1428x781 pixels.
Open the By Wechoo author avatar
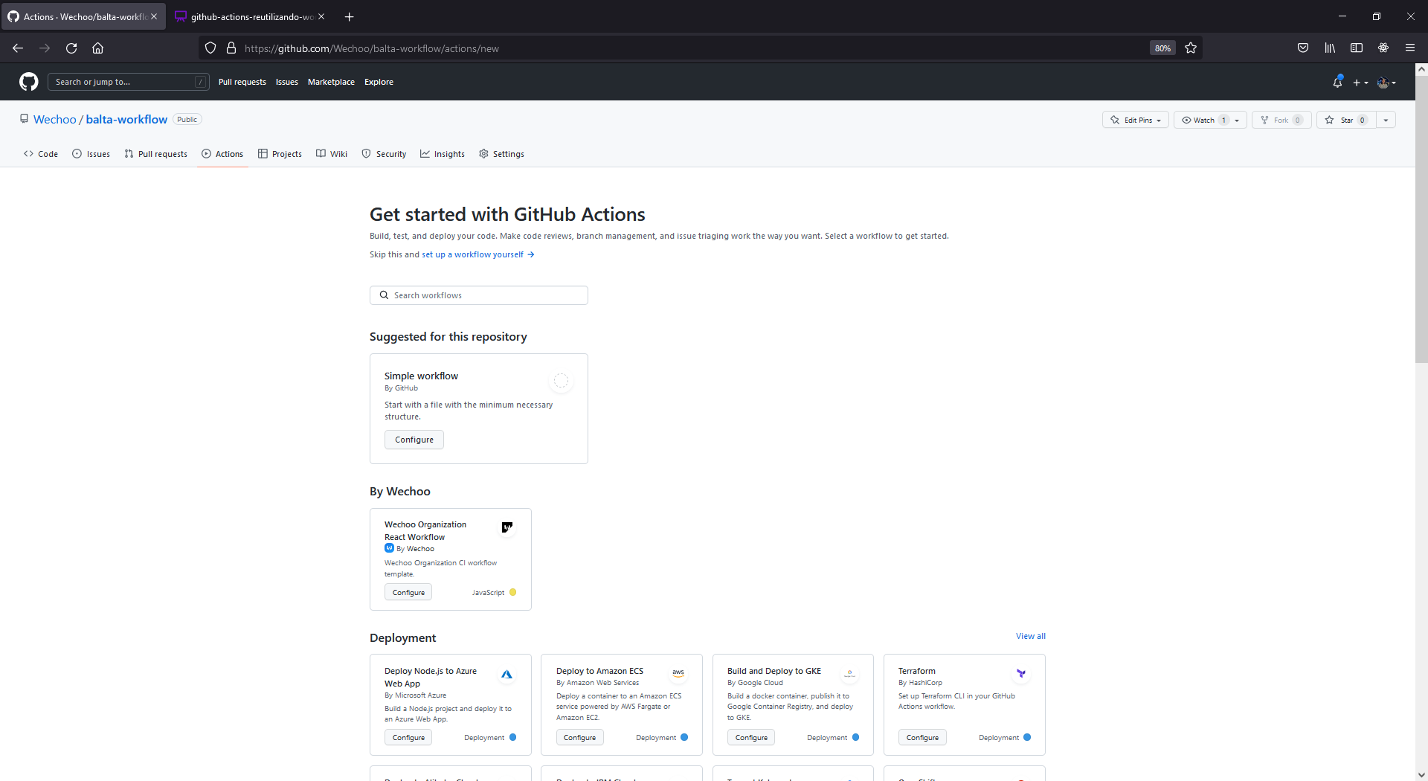[389, 548]
